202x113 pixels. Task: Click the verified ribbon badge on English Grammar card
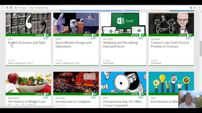pyautogui.click(x=46, y=36)
